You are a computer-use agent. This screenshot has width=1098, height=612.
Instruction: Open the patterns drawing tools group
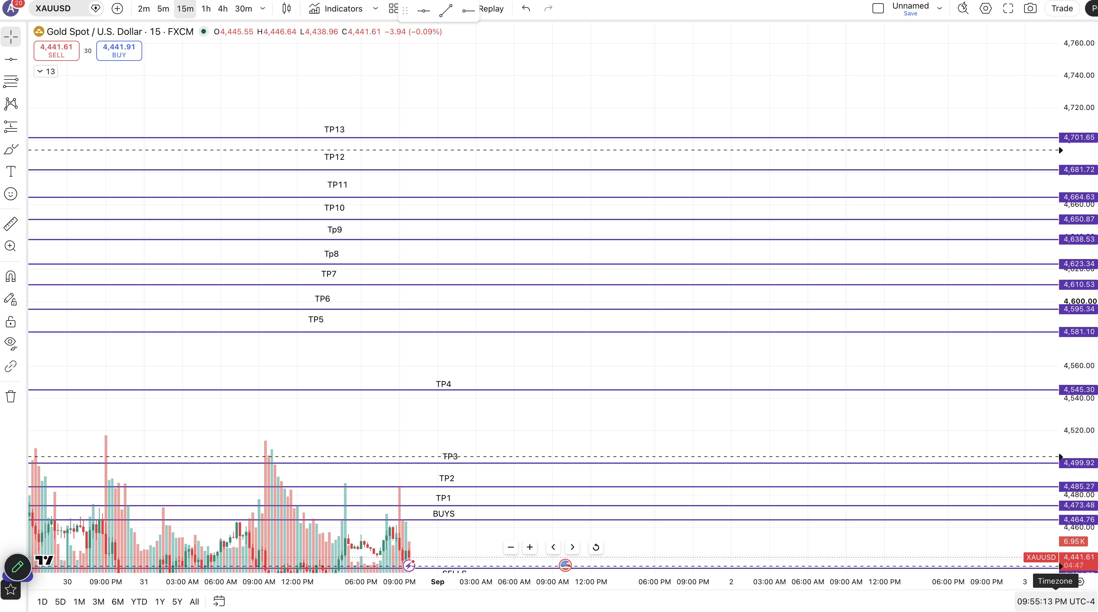click(x=11, y=104)
